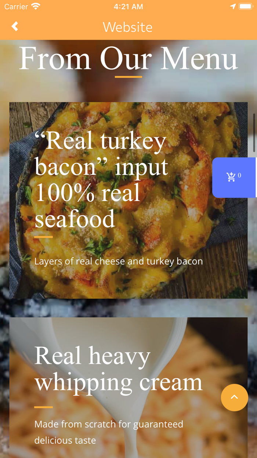This screenshot has height=458, width=257.
Task: Click the vertical scrollbar handle
Action: pyautogui.click(x=254, y=133)
